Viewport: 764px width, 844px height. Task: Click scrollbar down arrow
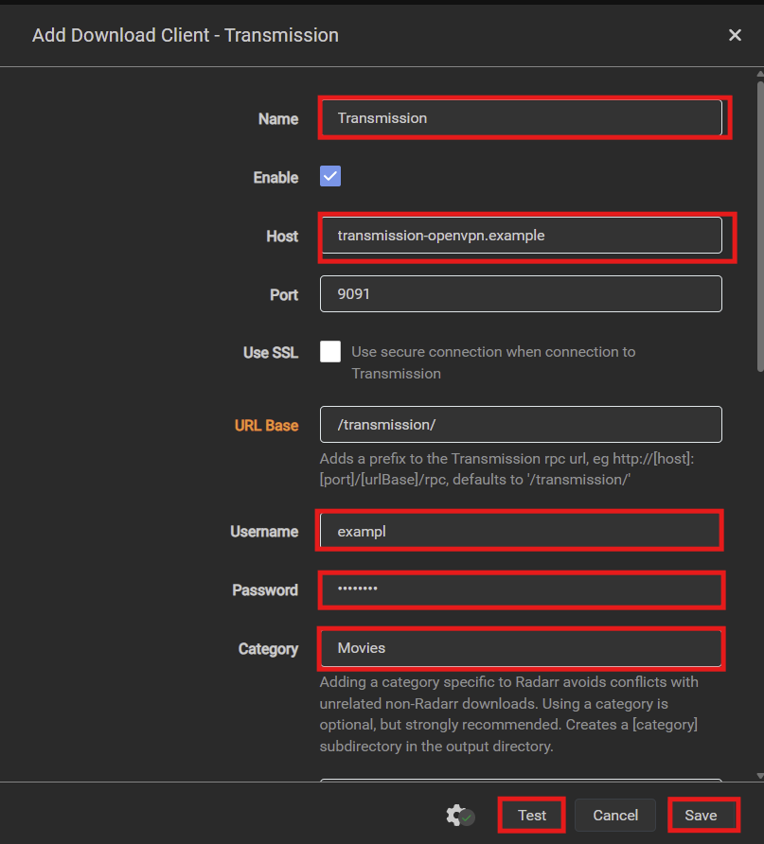click(760, 776)
